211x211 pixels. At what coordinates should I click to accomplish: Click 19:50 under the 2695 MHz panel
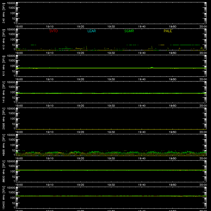pyautogui.click(x=172, y=132)
